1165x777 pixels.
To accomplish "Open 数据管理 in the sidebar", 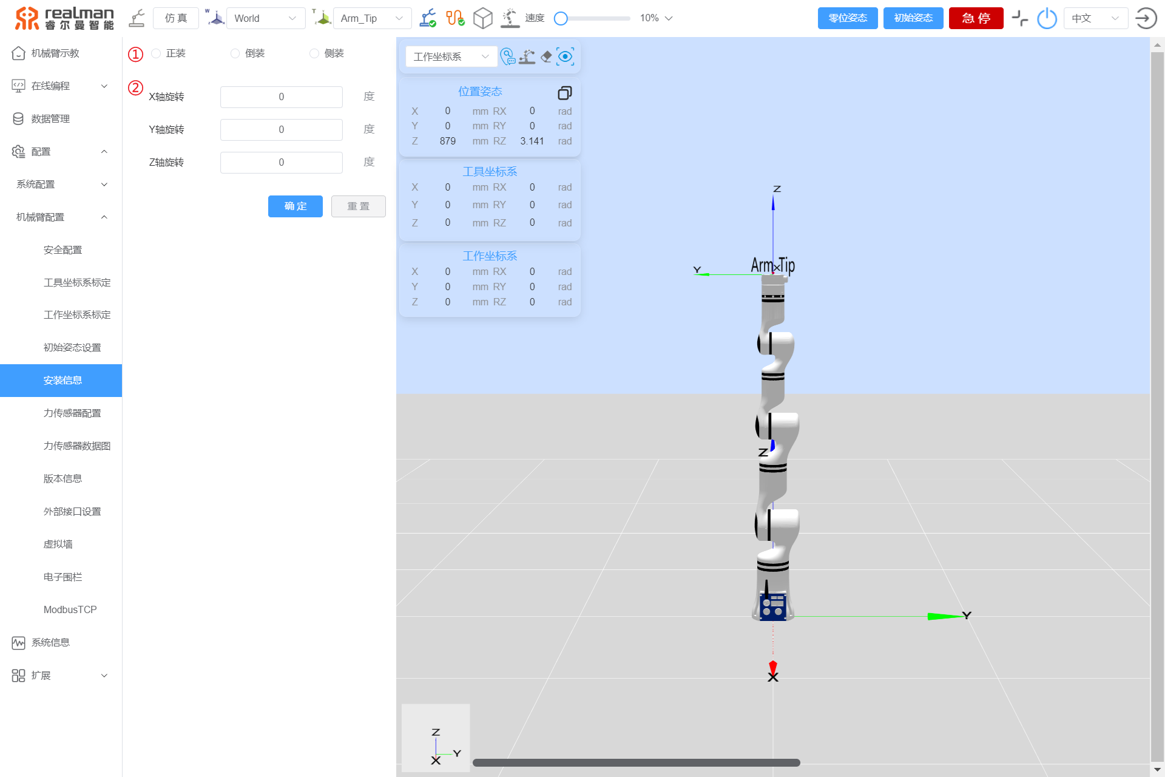I will pos(61,119).
